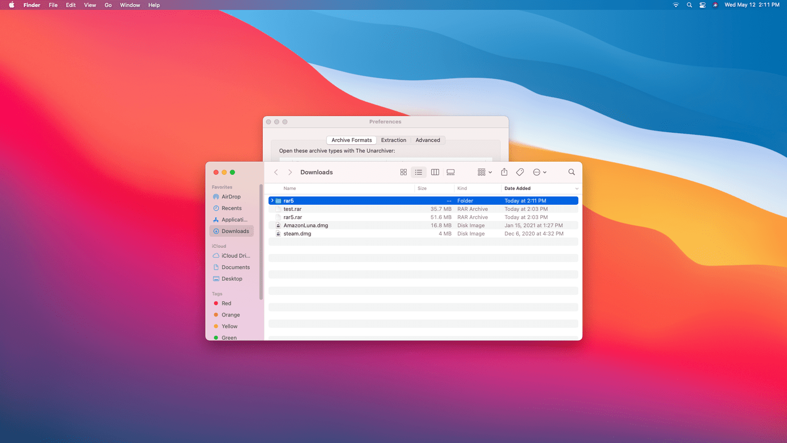Viewport: 787px width, 443px height.
Task: Click the Edit Tags icon
Action: coord(520,172)
